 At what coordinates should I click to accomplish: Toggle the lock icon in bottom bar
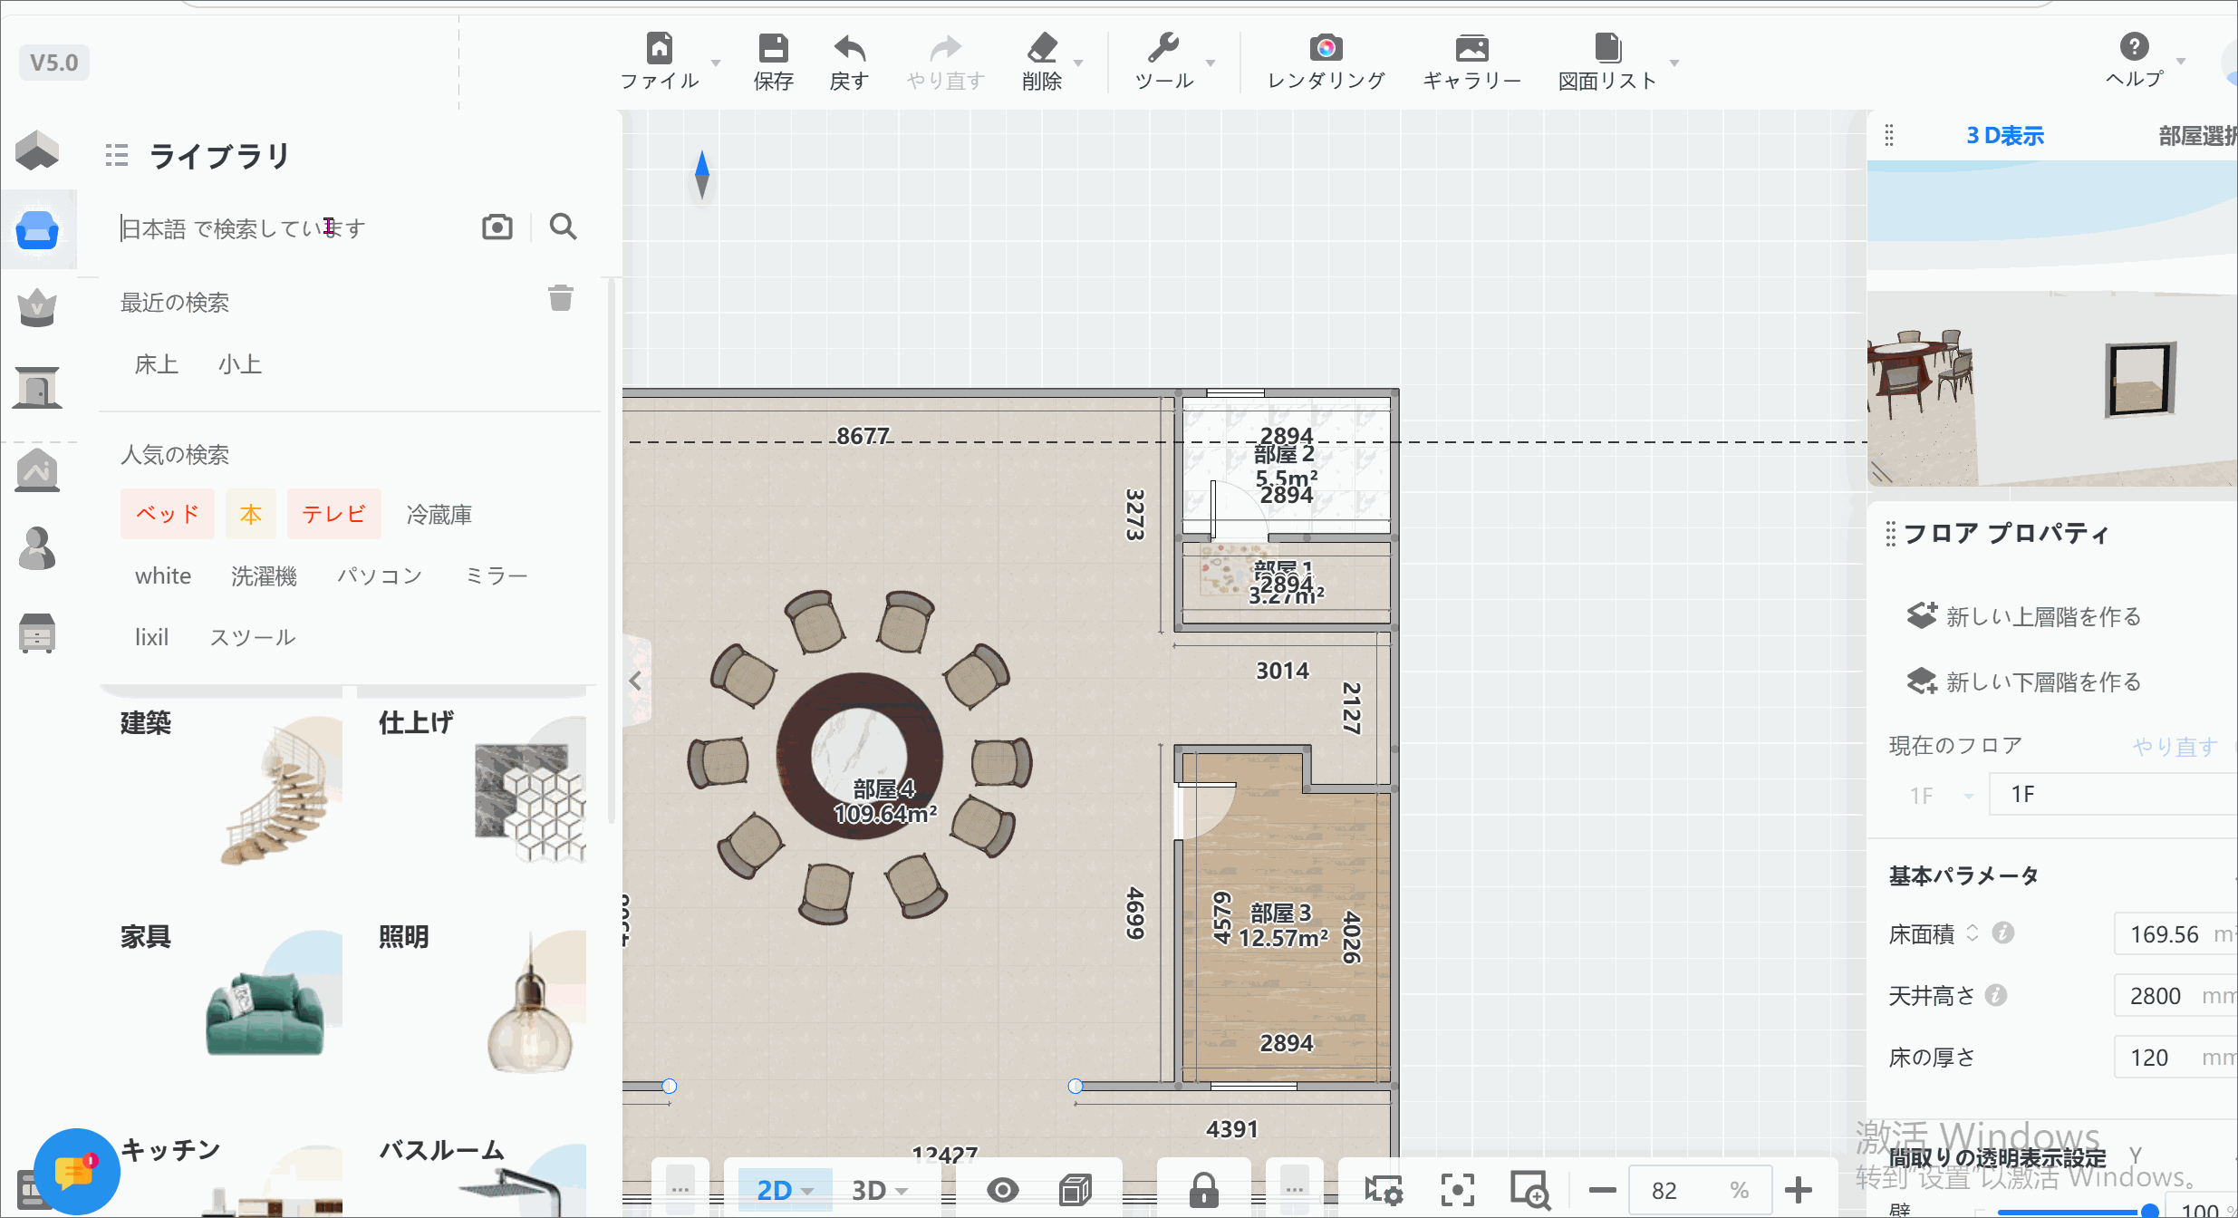click(1203, 1190)
